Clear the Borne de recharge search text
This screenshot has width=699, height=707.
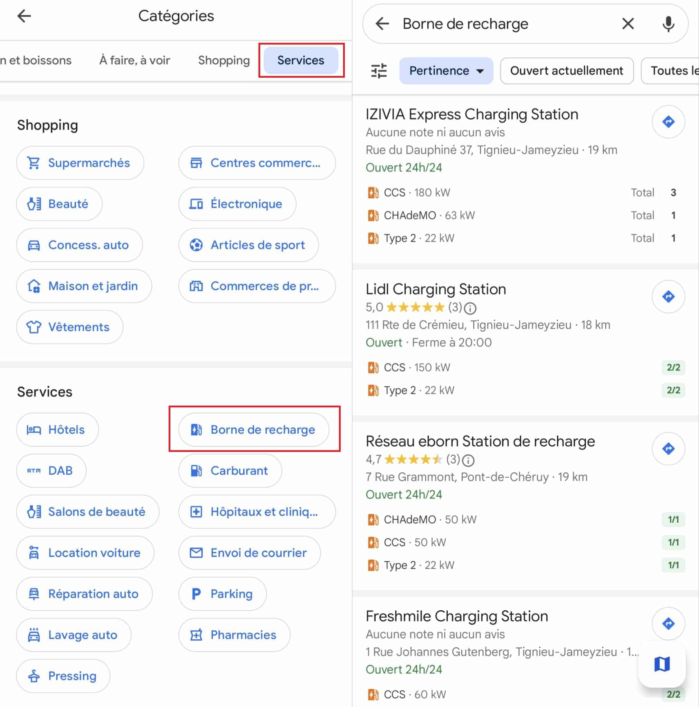[x=628, y=24]
